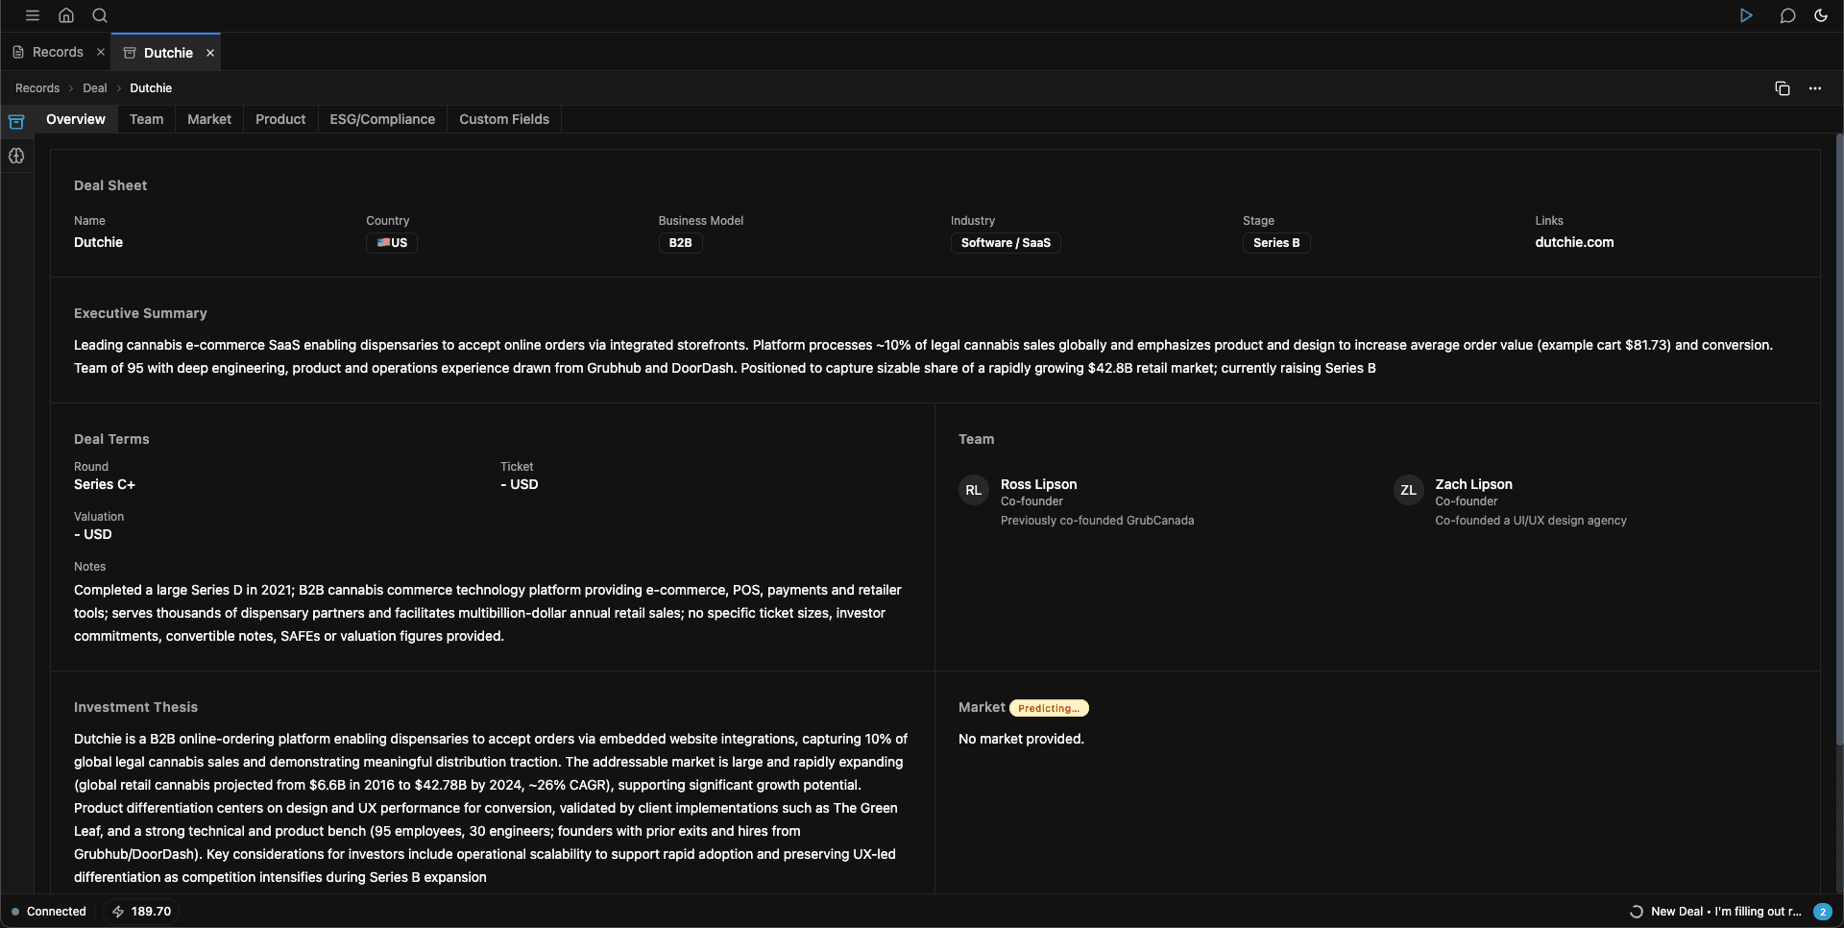Screen dimensions: 1844x928
Task: Open the three-dot more options menu
Action: tap(1815, 88)
